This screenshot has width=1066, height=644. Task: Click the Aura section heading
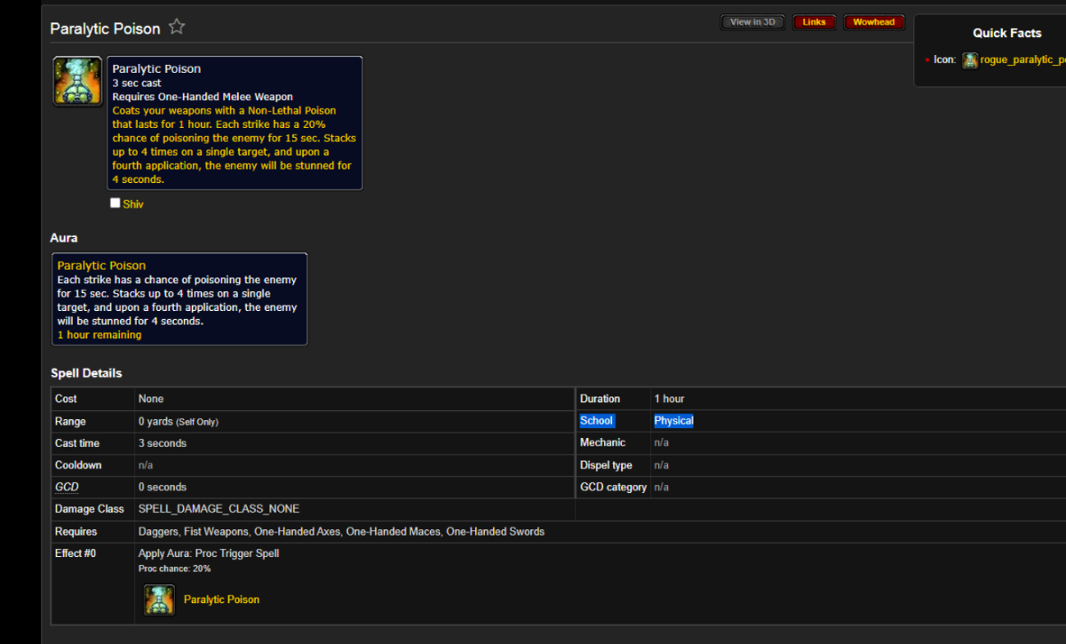[x=64, y=238]
